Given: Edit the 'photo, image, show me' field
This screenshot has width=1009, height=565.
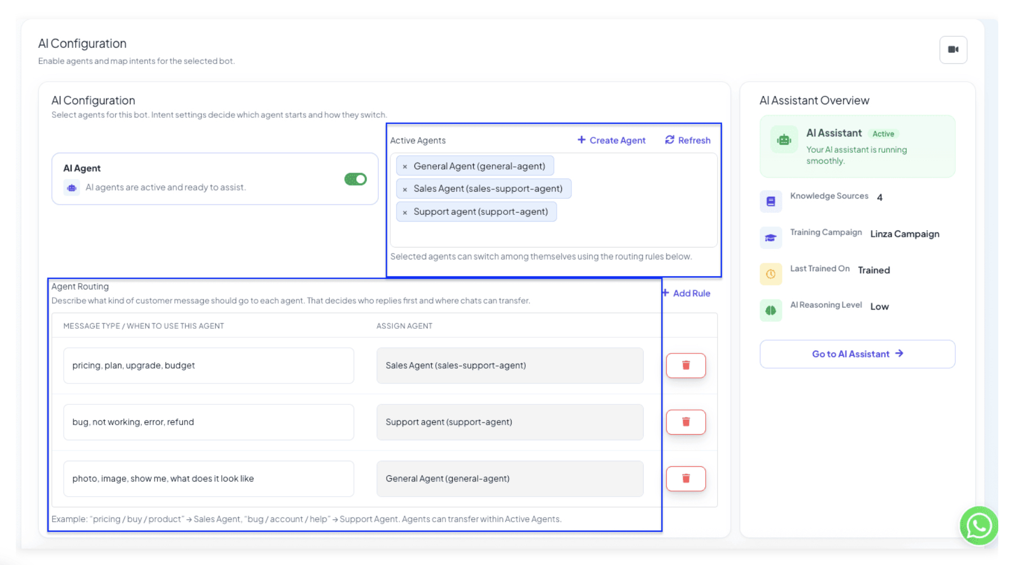Looking at the screenshot, I should (x=208, y=478).
